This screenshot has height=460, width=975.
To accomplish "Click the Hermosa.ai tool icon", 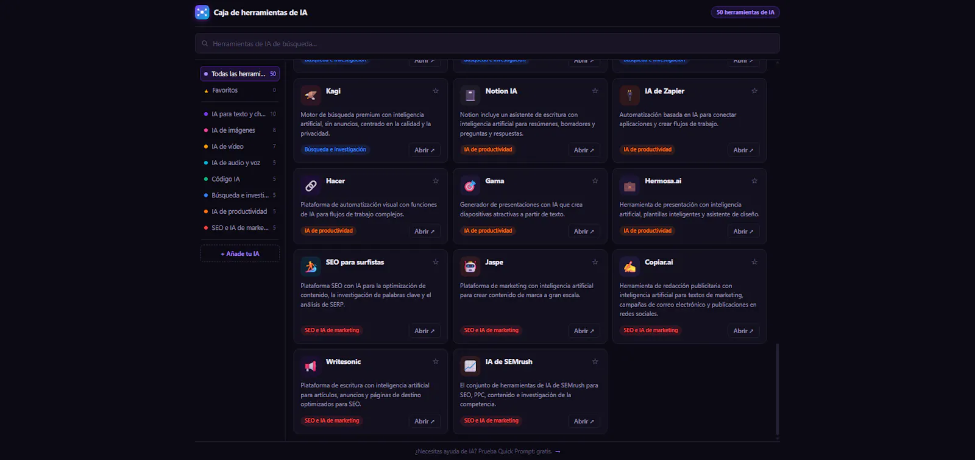I will (x=629, y=185).
